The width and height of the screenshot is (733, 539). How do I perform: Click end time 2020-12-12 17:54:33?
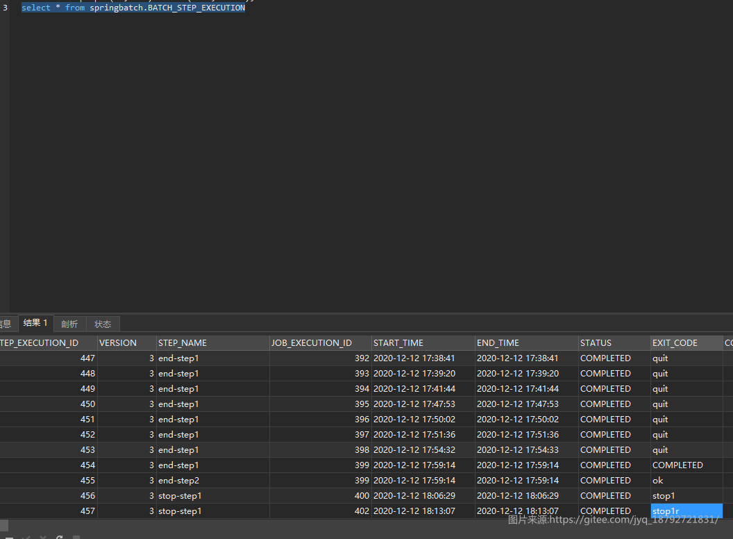click(x=526, y=450)
